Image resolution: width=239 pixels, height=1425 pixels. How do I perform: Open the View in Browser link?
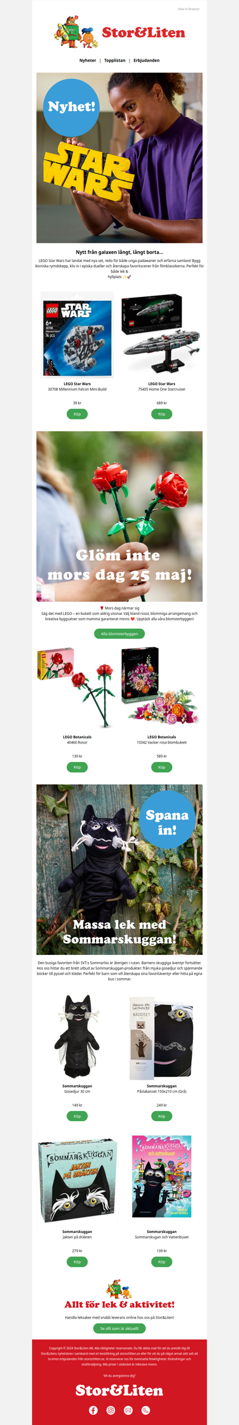pos(189,9)
